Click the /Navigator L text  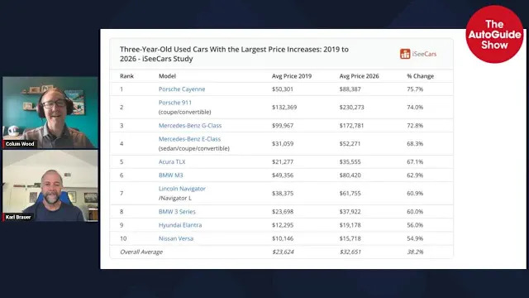click(x=175, y=199)
